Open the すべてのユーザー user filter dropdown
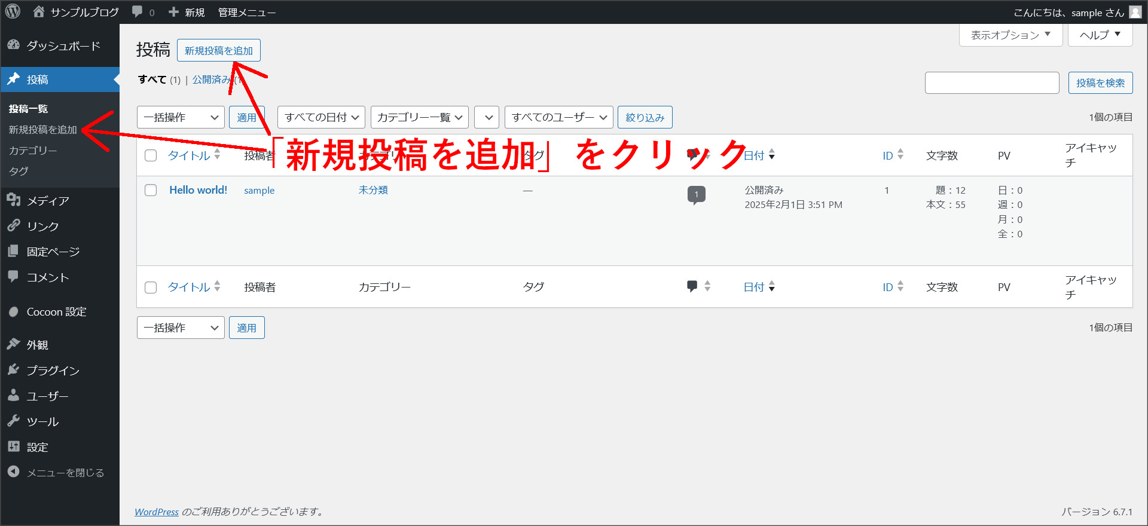The image size is (1148, 526). tap(558, 117)
